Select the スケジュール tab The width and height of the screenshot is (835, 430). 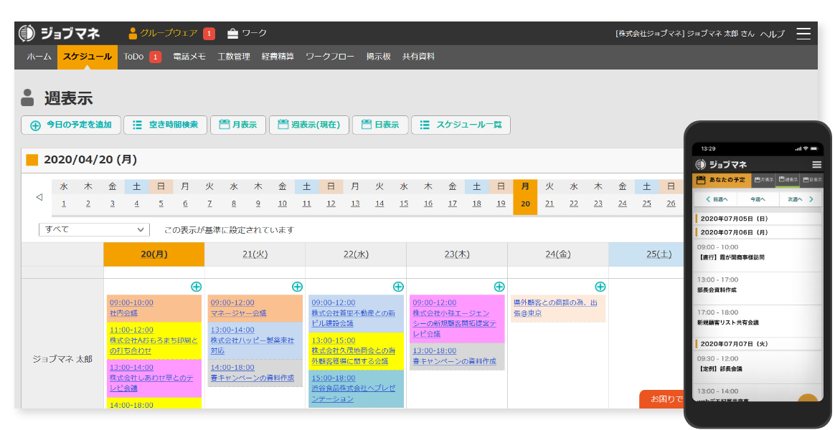tap(88, 57)
